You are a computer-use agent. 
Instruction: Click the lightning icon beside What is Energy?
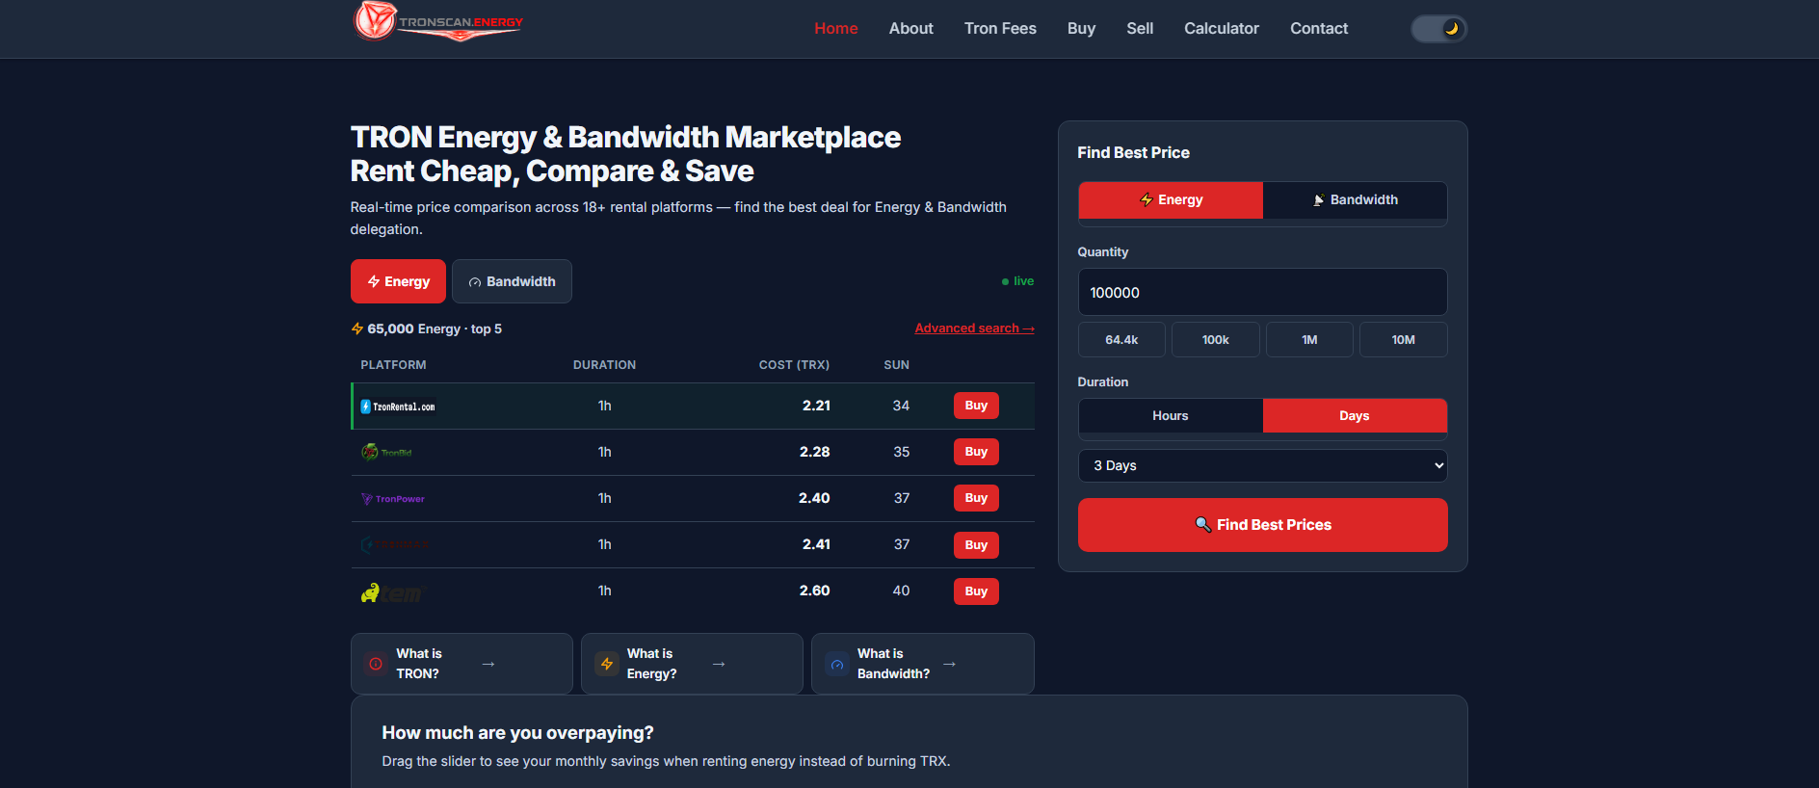point(607,664)
